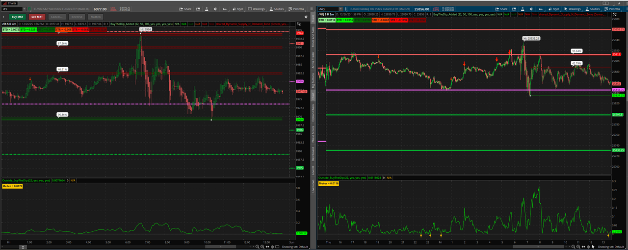This screenshot has width=628, height=250.
Task: Zoom out on the /ES chart
Action: click(x=257, y=247)
